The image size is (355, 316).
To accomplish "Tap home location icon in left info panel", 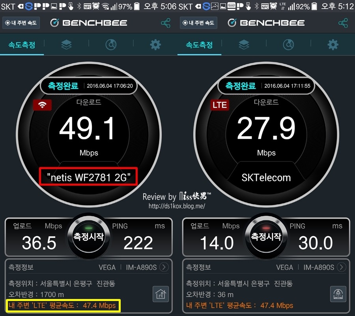I will pyautogui.click(x=161, y=294).
